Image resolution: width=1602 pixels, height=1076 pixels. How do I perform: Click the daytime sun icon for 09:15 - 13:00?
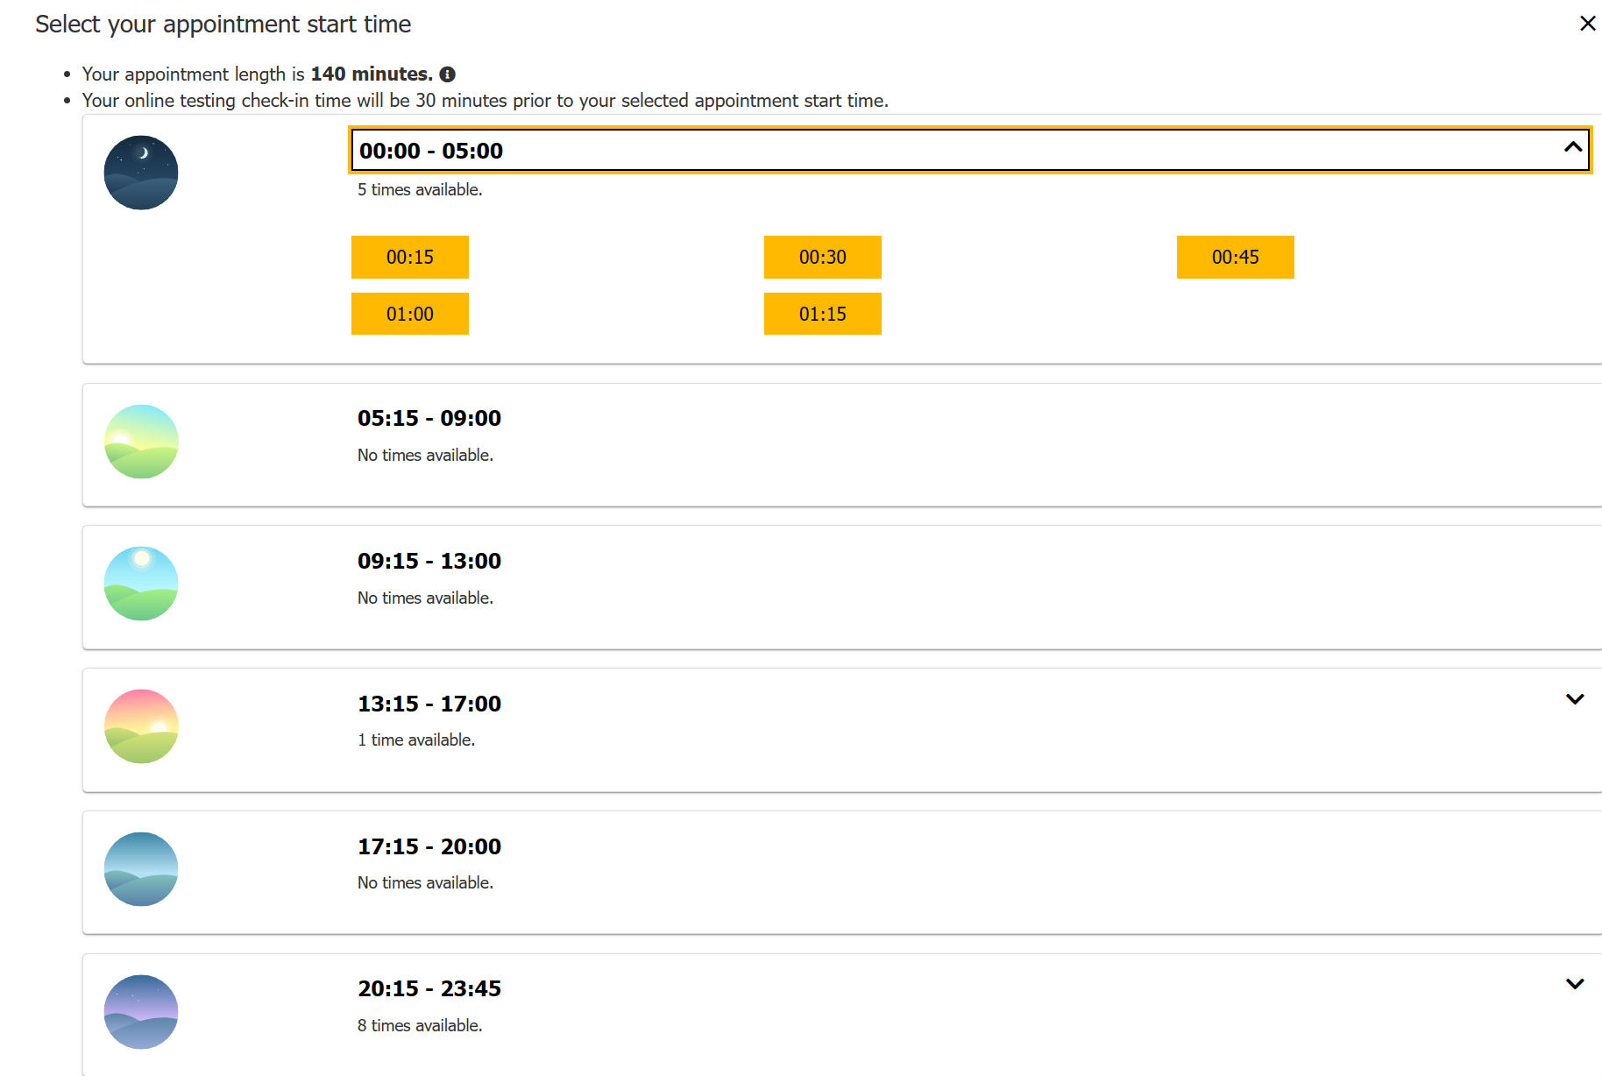point(140,583)
